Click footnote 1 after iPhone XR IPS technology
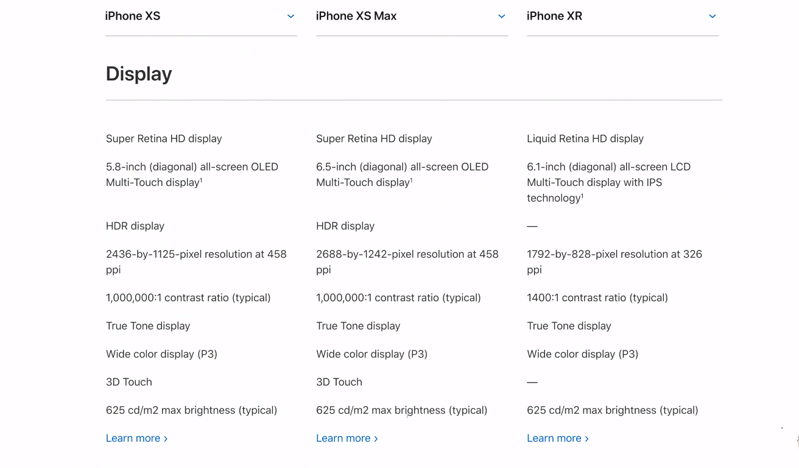Viewport: 799px width, 468px height. click(x=582, y=196)
